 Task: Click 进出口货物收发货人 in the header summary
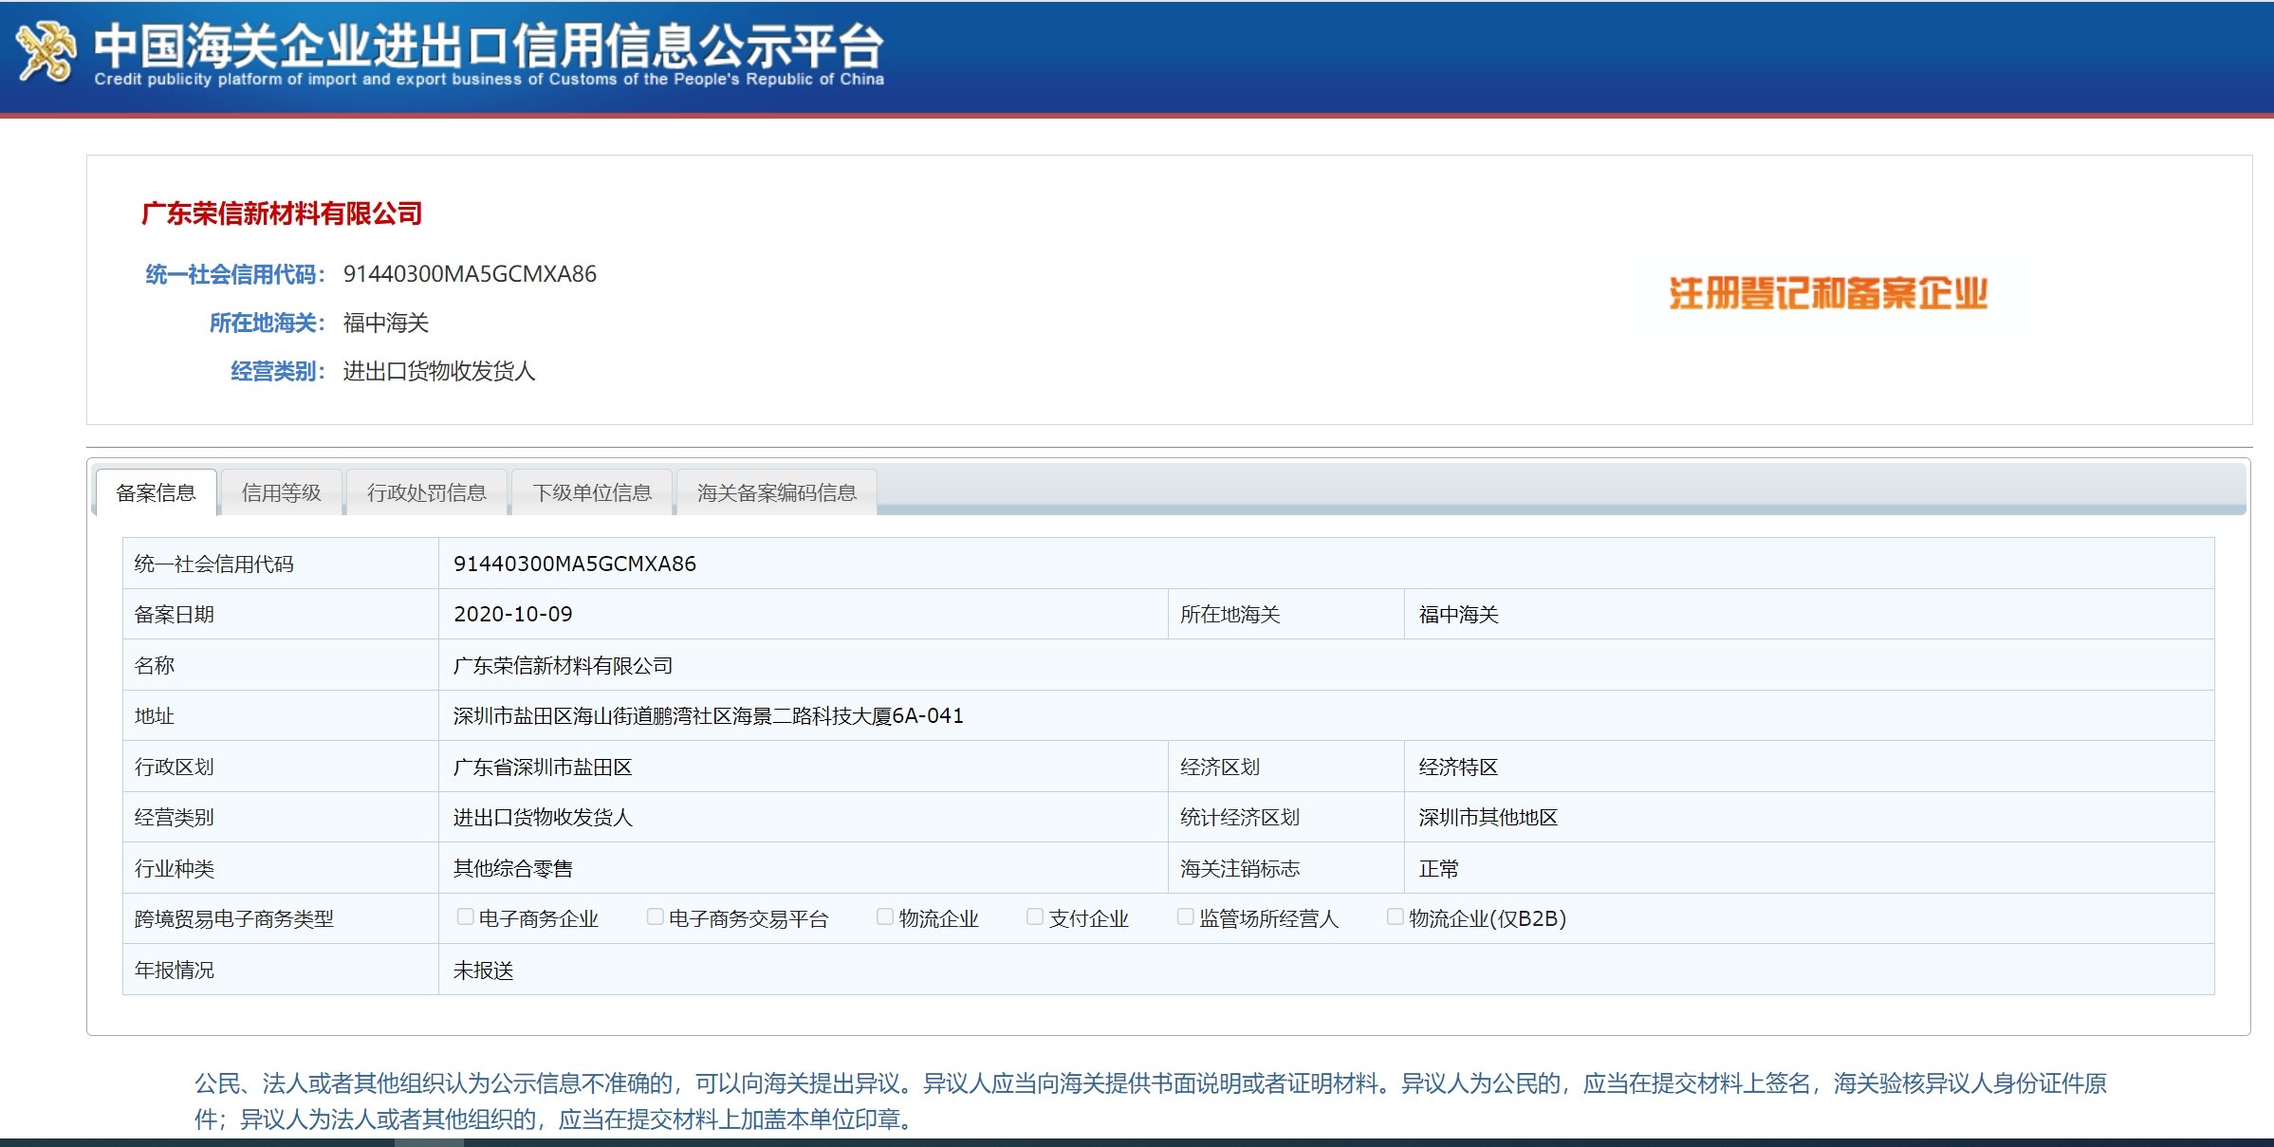[439, 371]
